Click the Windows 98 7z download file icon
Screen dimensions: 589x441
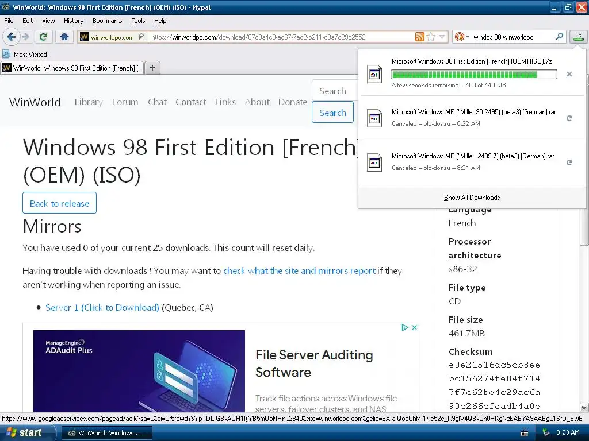pyautogui.click(x=374, y=74)
